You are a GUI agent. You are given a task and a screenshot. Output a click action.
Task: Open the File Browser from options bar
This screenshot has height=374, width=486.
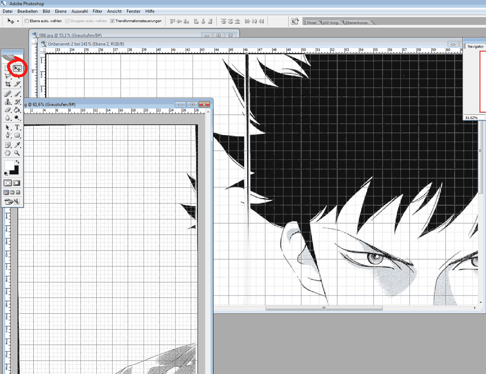[295, 21]
